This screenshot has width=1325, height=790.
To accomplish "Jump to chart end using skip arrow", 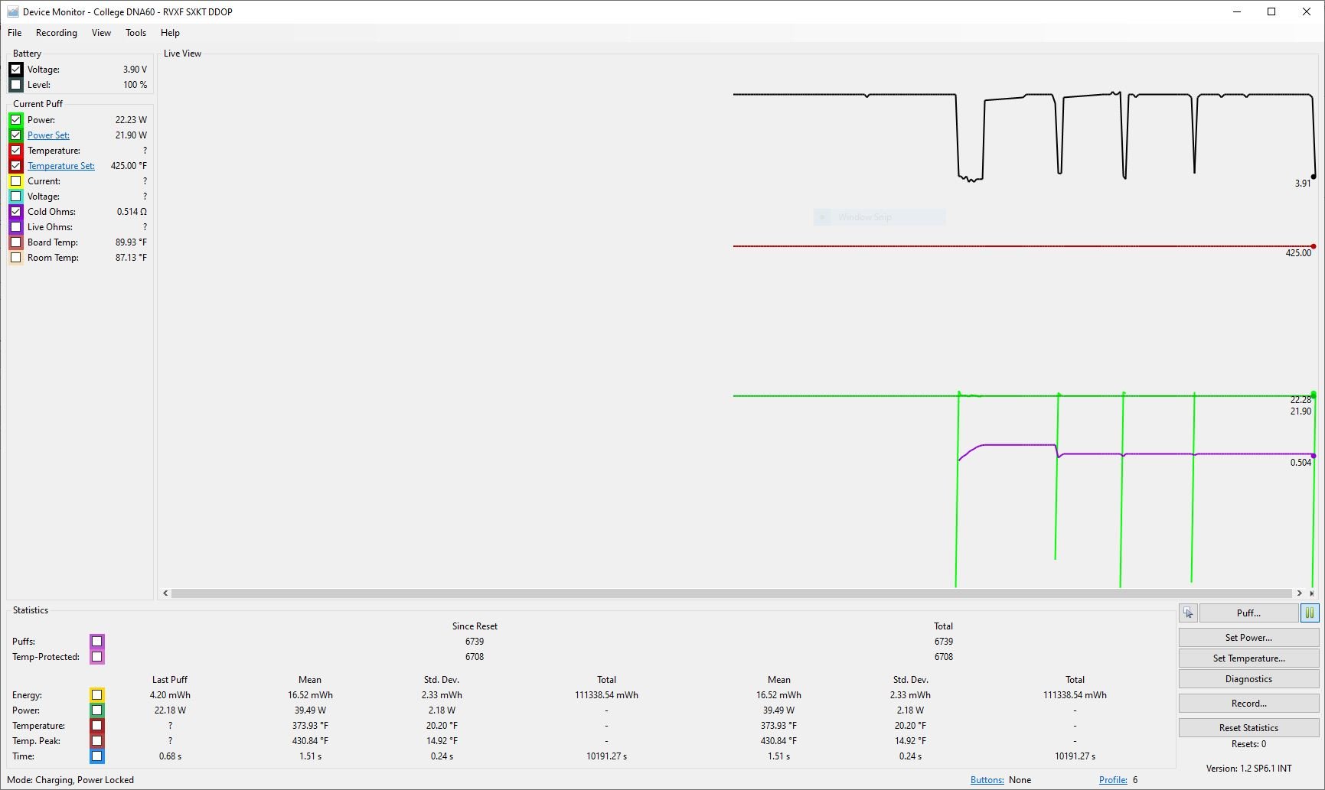I will [1311, 593].
